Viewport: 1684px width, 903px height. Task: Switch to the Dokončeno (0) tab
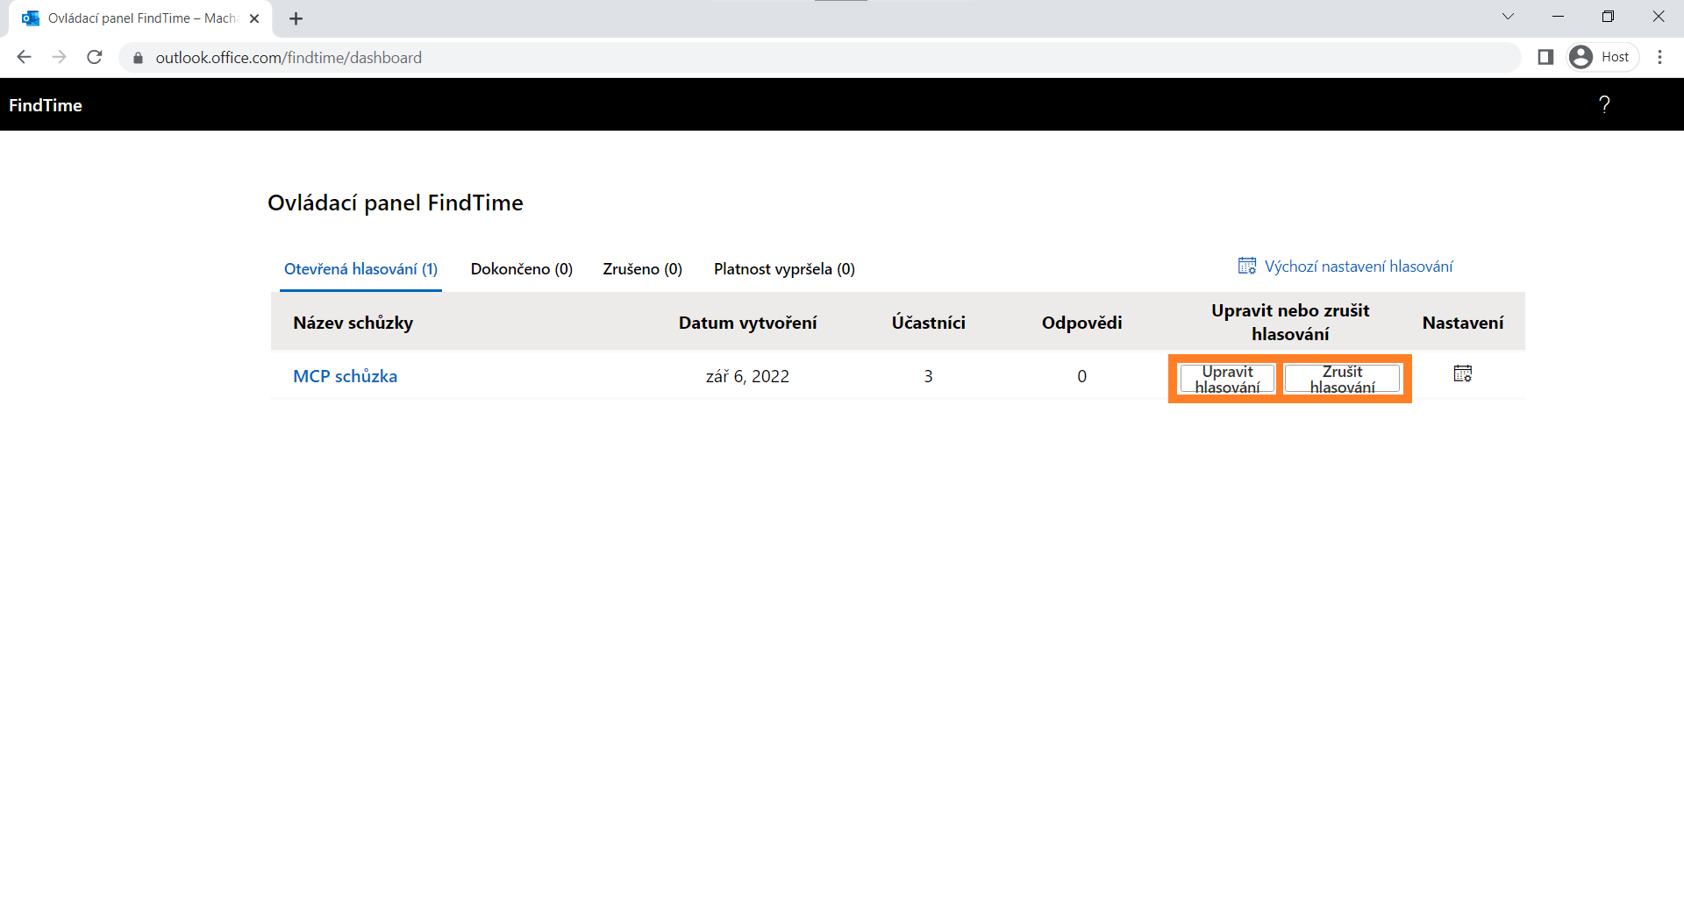tap(522, 269)
